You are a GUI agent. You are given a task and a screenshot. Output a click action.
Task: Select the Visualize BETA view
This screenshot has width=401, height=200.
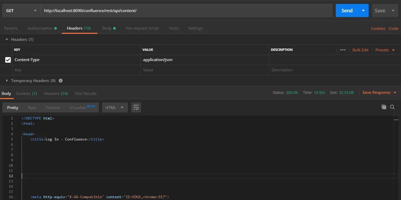pos(82,107)
